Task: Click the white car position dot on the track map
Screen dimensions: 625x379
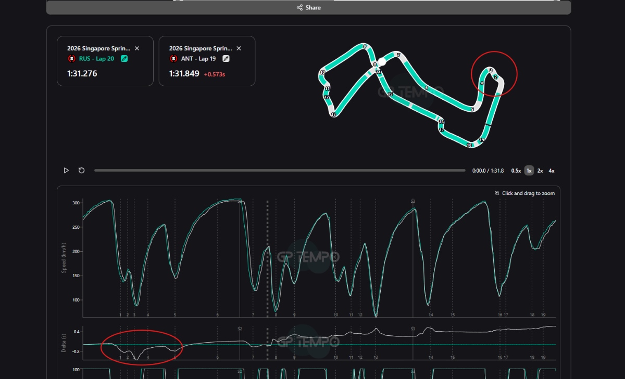Action: point(382,61)
